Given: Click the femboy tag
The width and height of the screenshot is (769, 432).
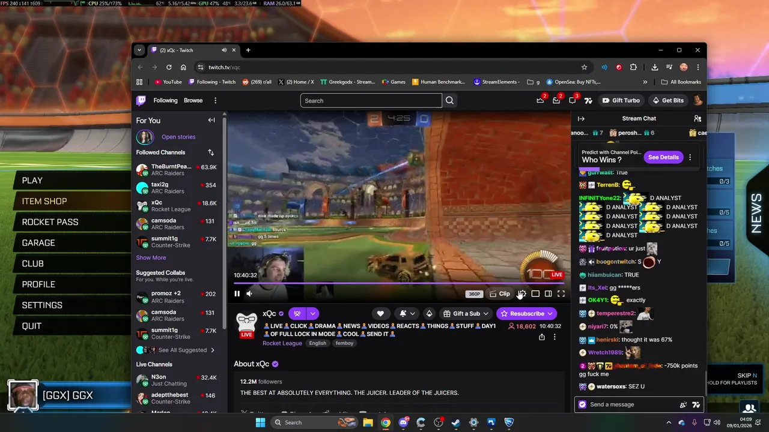Looking at the screenshot, I should click(x=344, y=343).
